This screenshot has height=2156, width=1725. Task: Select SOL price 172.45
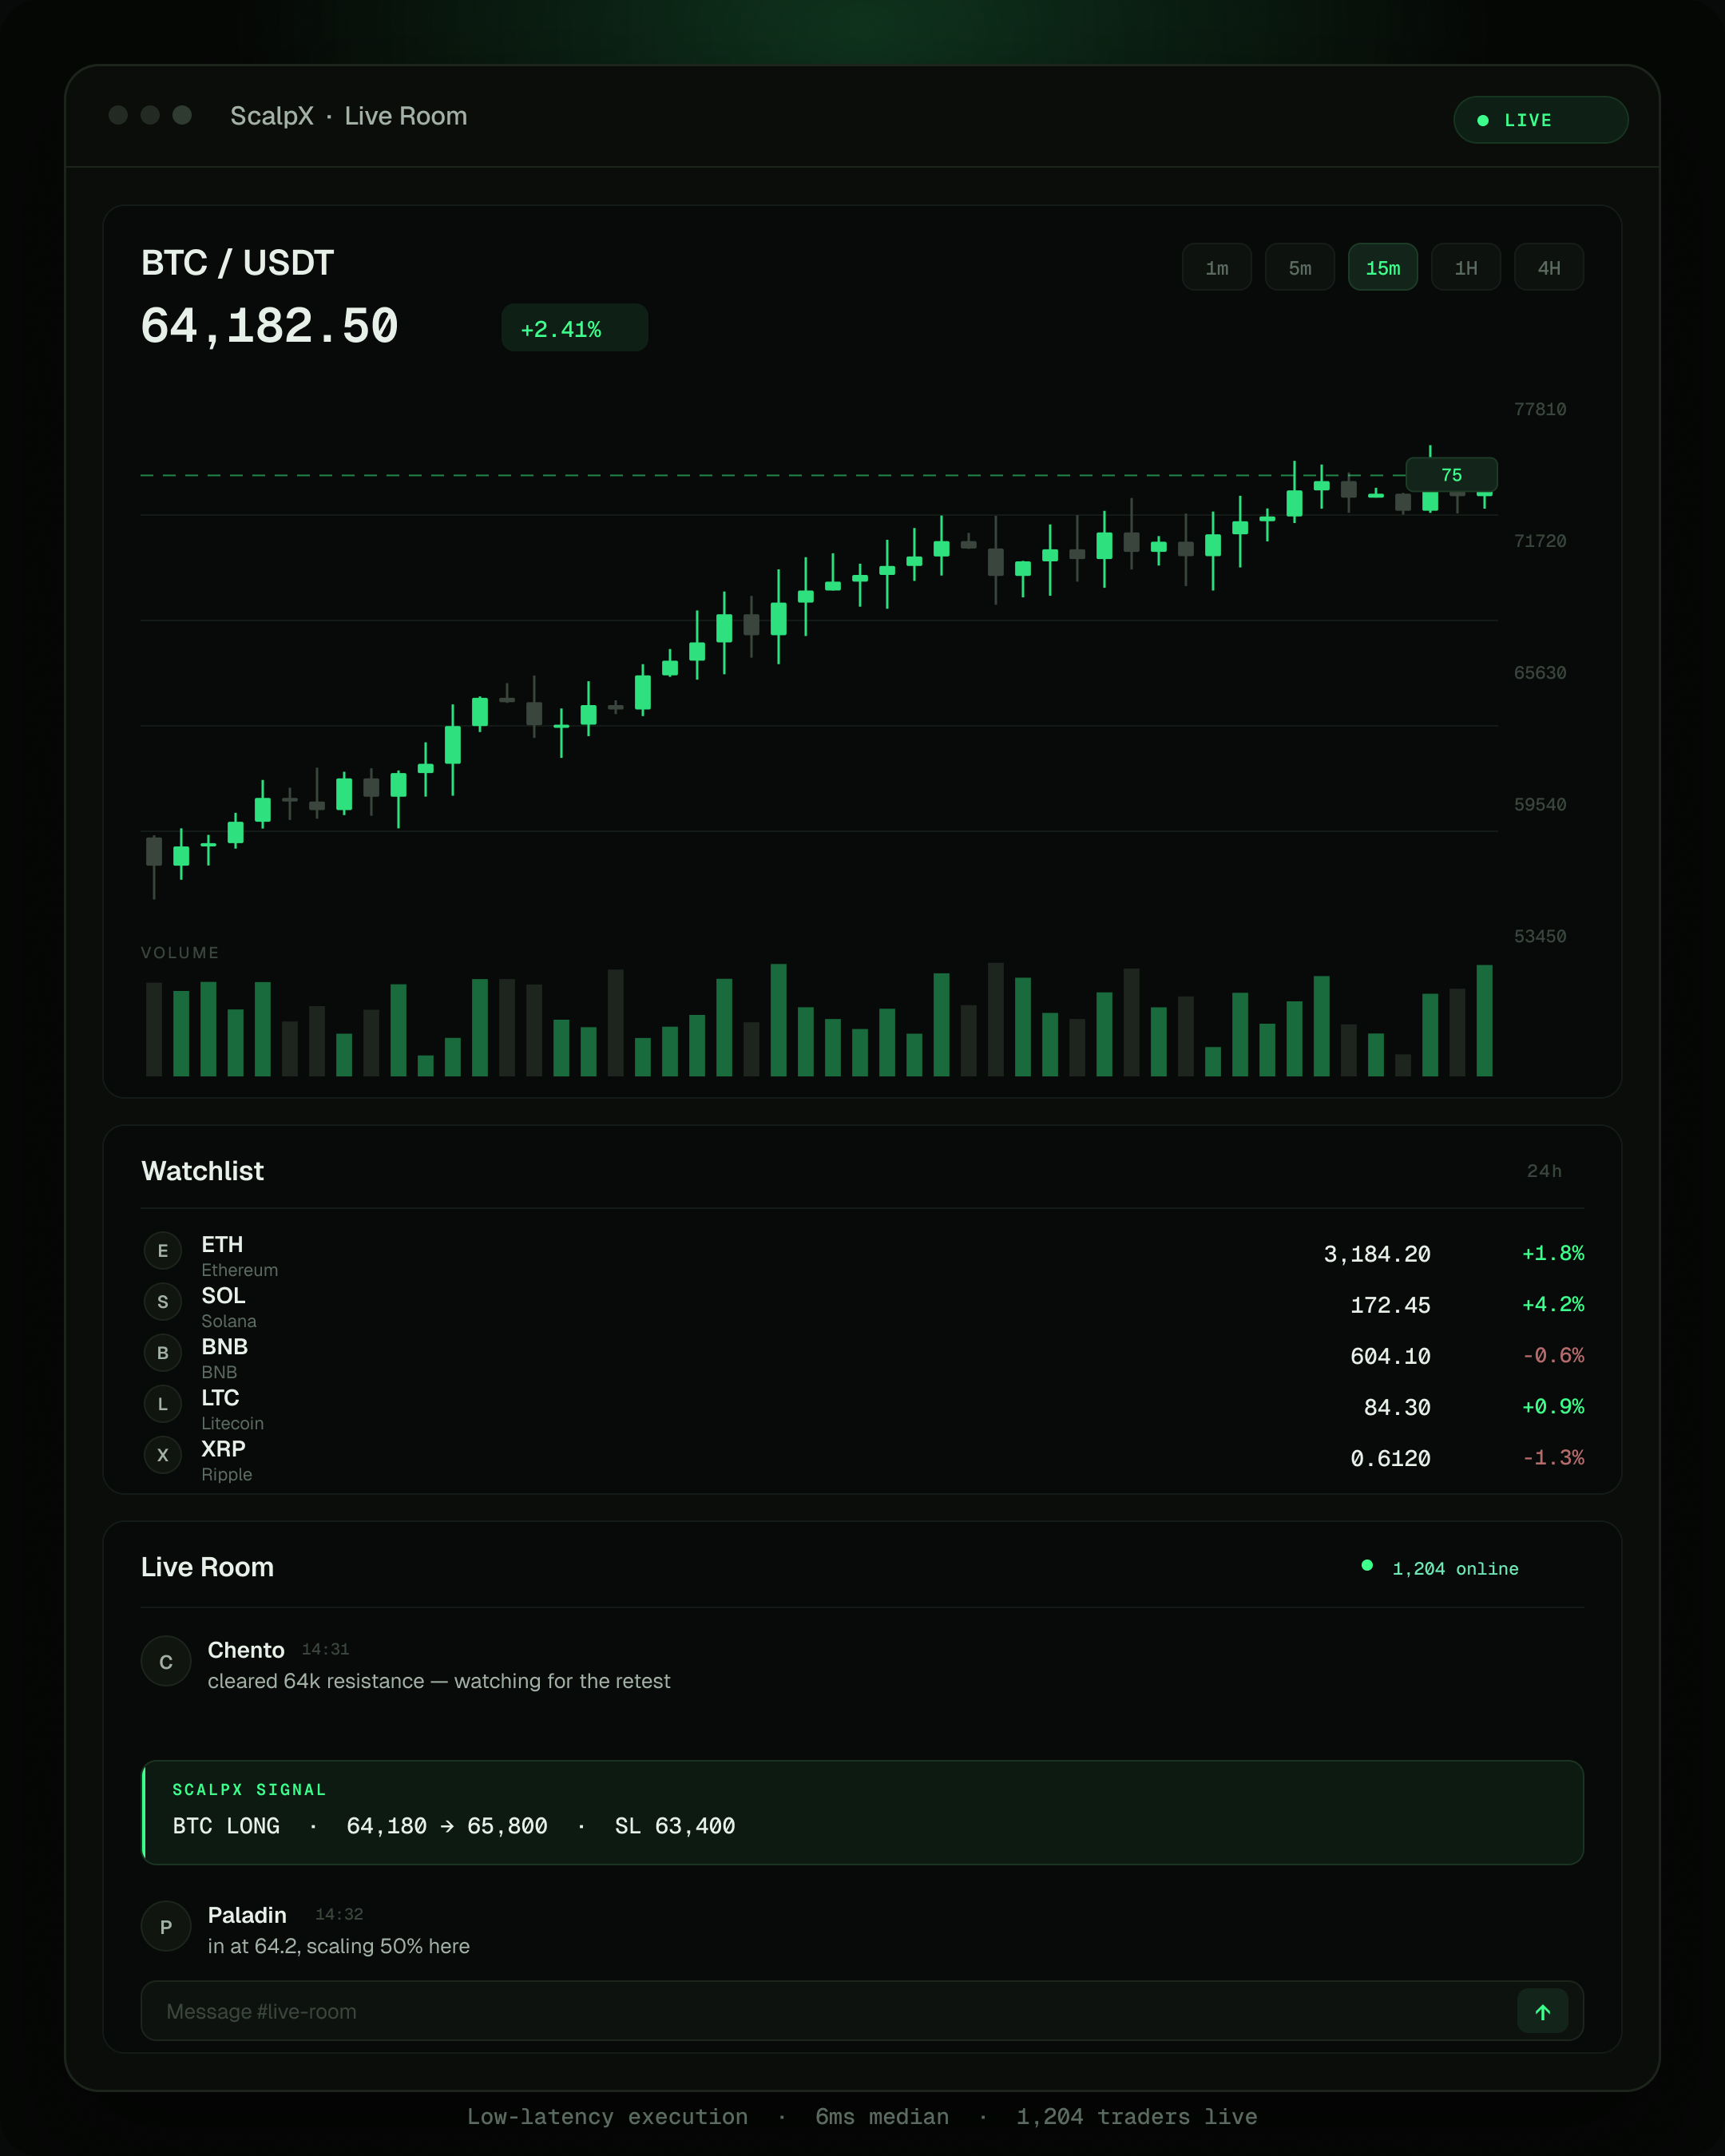point(1390,1305)
